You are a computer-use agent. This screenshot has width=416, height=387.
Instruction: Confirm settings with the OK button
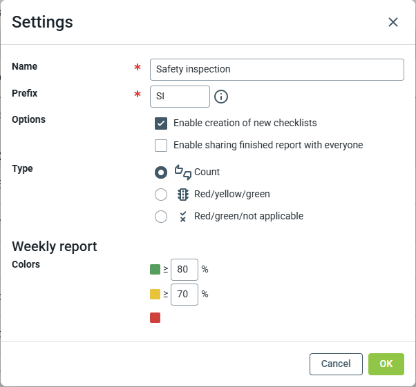point(386,364)
